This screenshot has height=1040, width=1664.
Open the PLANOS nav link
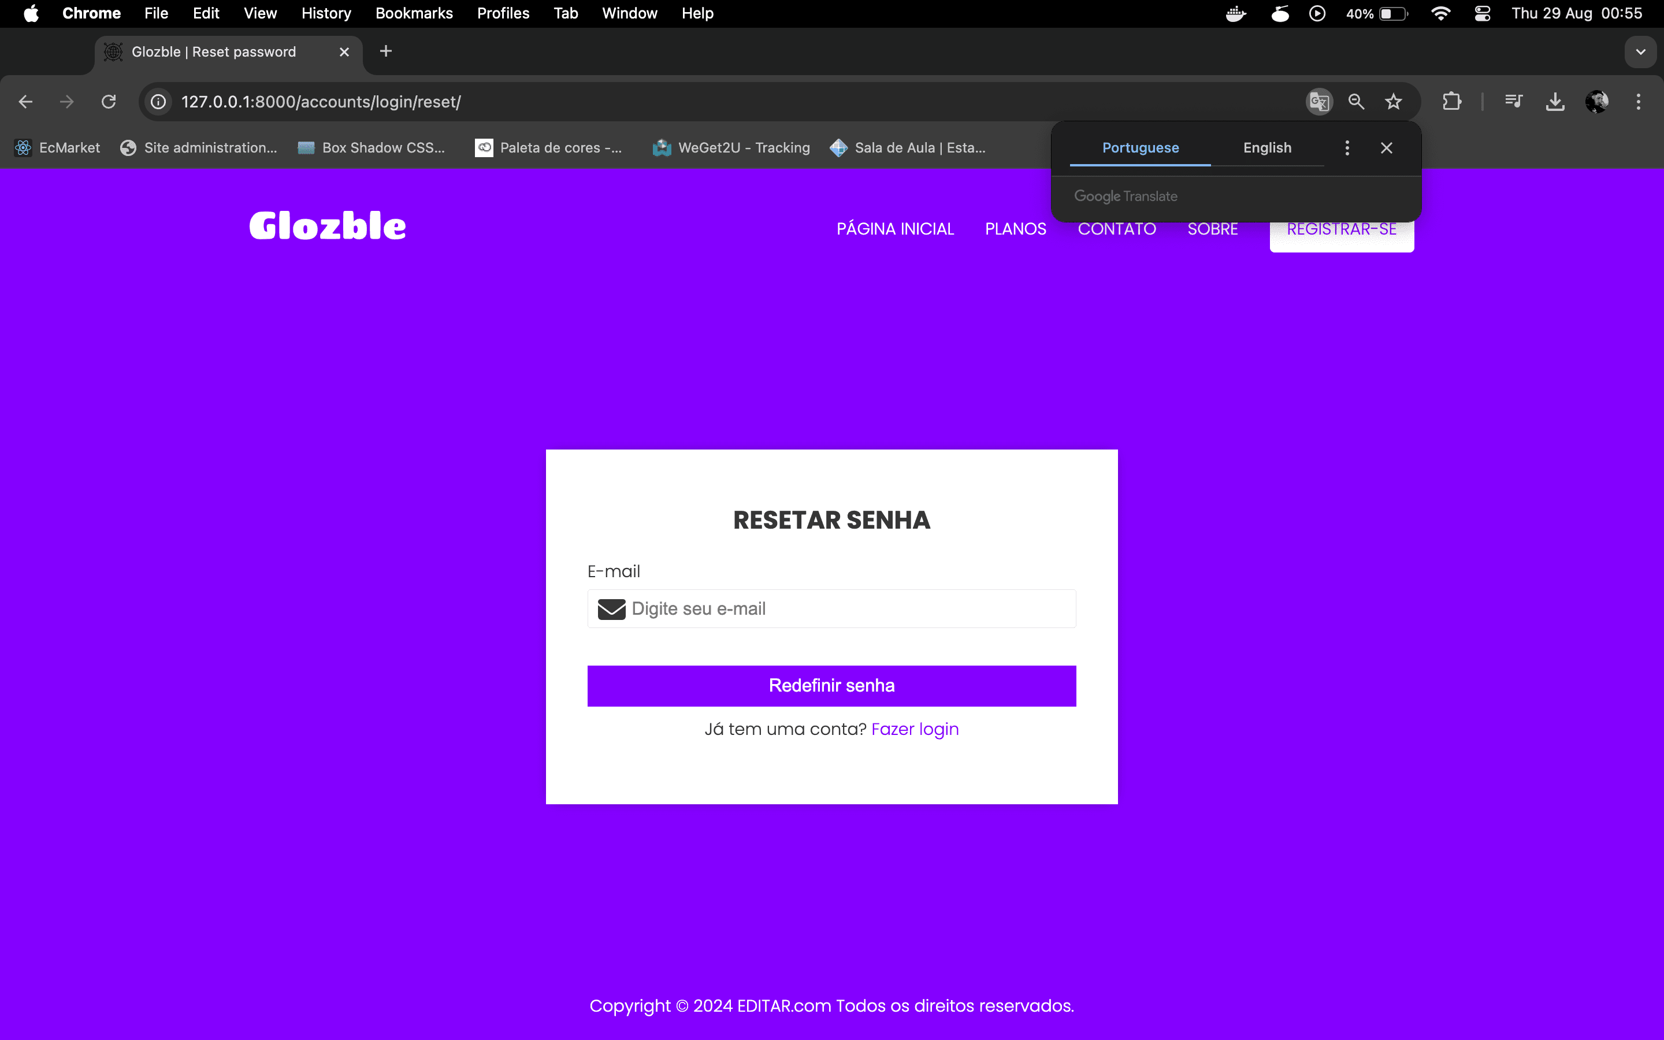tap(1016, 229)
